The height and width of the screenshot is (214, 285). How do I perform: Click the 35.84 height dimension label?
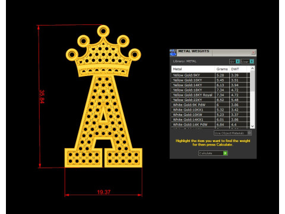click(x=42, y=96)
